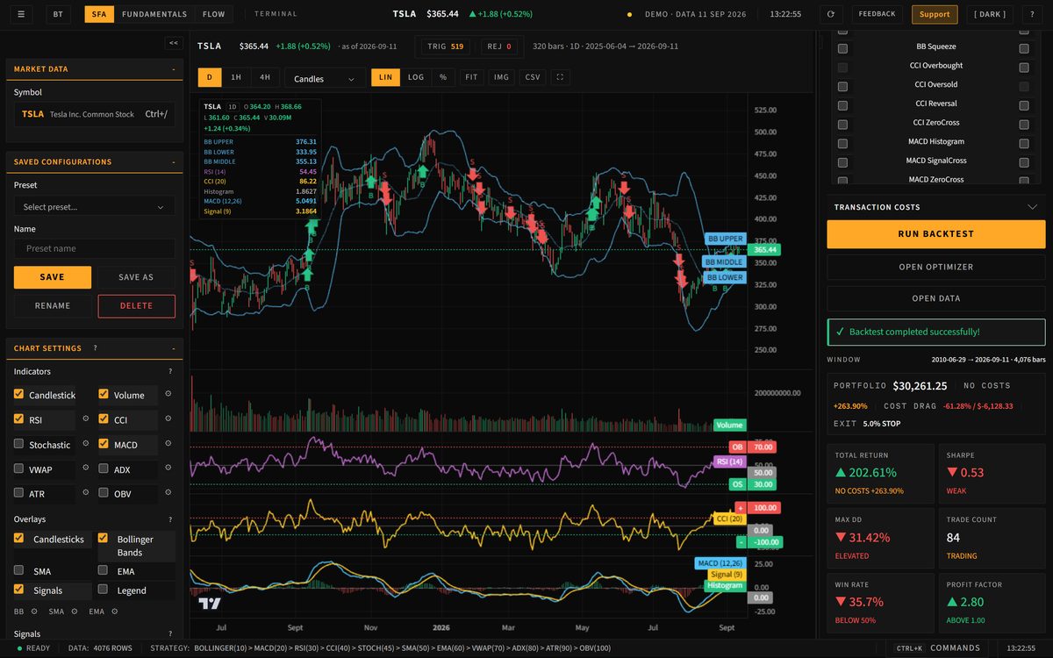Image resolution: width=1053 pixels, height=658 pixels.
Task: Open the Fundamentals tab
Action: 154,14
